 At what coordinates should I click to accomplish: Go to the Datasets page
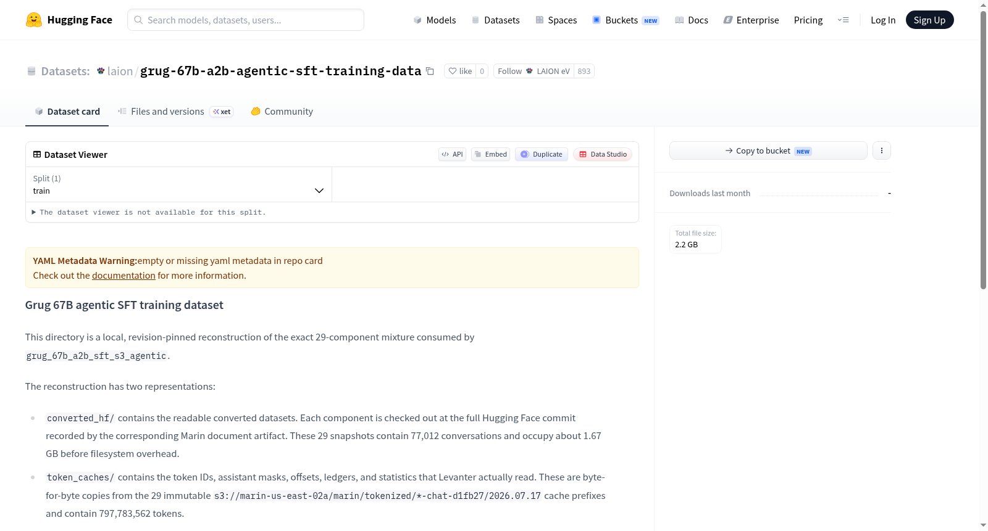496,20
